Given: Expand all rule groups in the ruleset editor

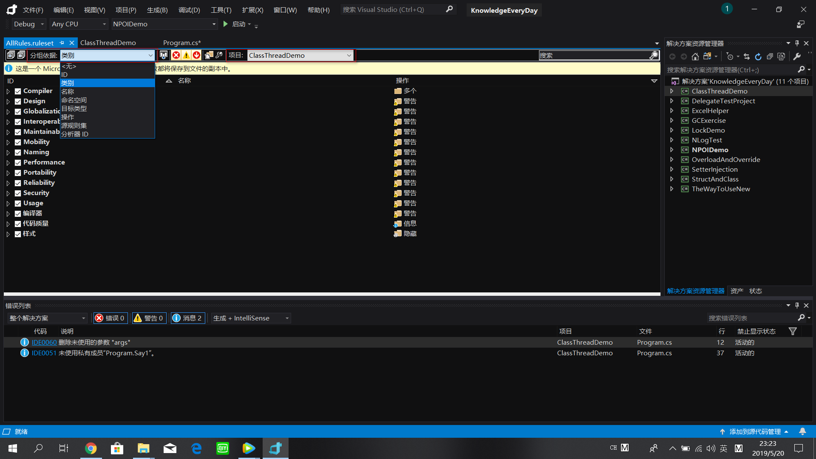Looking at the screenshot, I should click(10, 55).
